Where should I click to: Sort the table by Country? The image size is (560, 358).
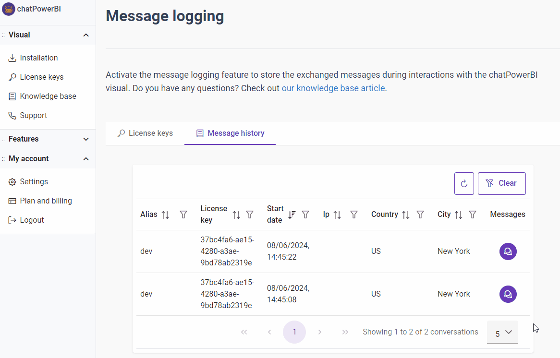(x=406, y=215)
